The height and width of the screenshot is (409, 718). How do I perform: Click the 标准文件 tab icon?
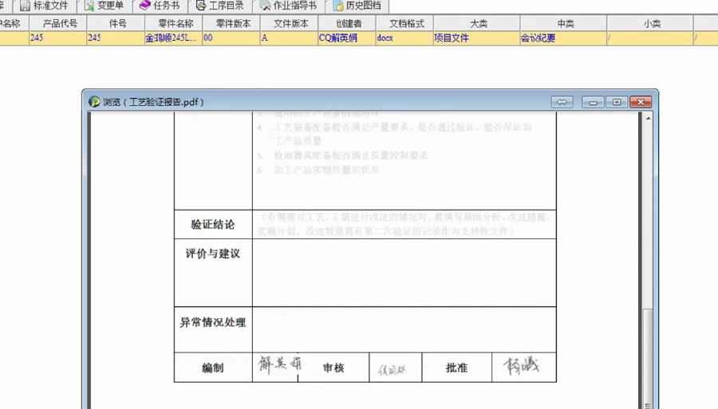[x=25, y=6]
